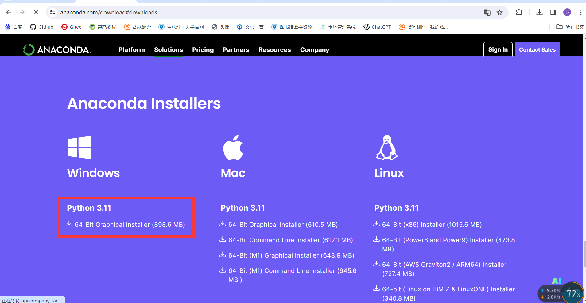
Task: Click the Apple Mac logo icon
Action: pos(233,148)
